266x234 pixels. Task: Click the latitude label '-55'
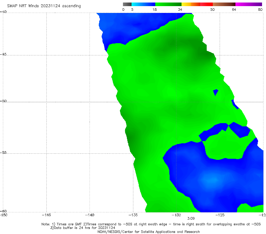point(3,153)
